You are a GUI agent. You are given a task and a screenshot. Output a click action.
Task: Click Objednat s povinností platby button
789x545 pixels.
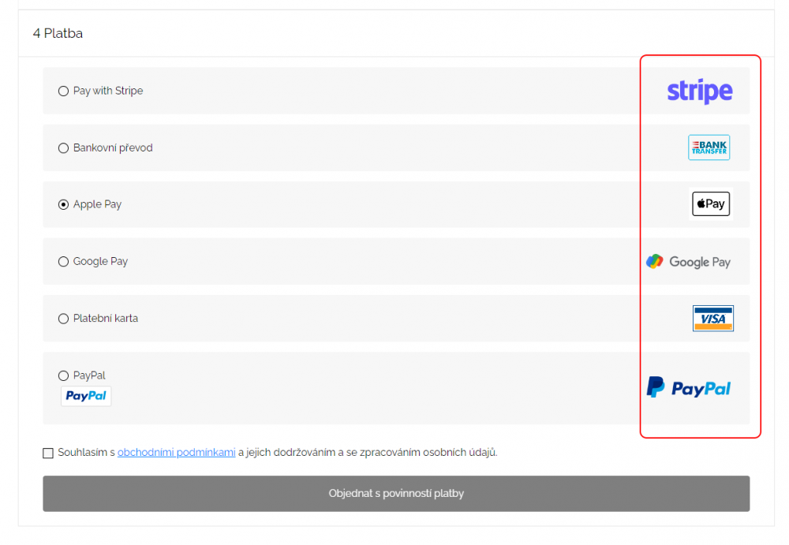coord(396,494)
